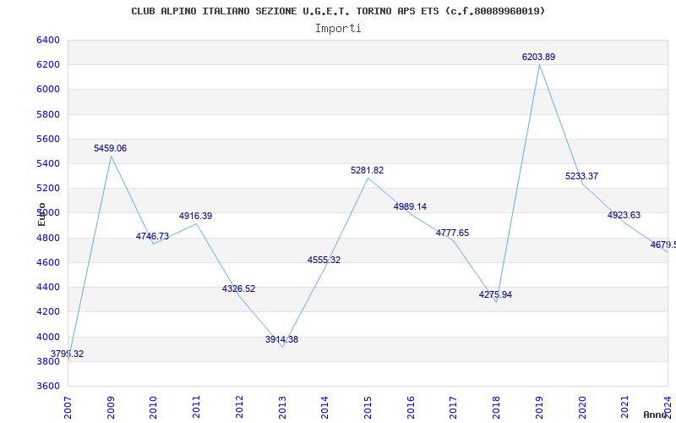This screenshot has width=676, height=423.
Task: Click the Anno x-axis label
Action: click(x=656, y=415)
